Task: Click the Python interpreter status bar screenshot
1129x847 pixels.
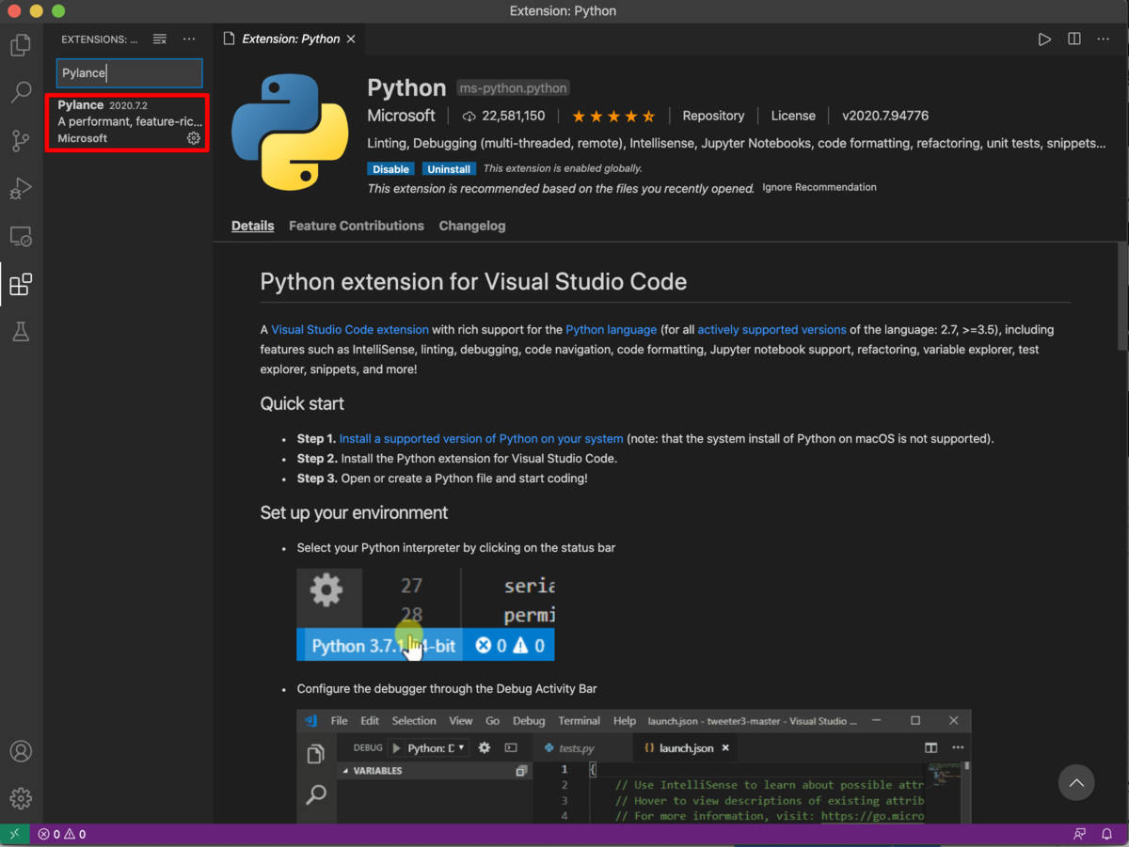Action: click(425, 614)
